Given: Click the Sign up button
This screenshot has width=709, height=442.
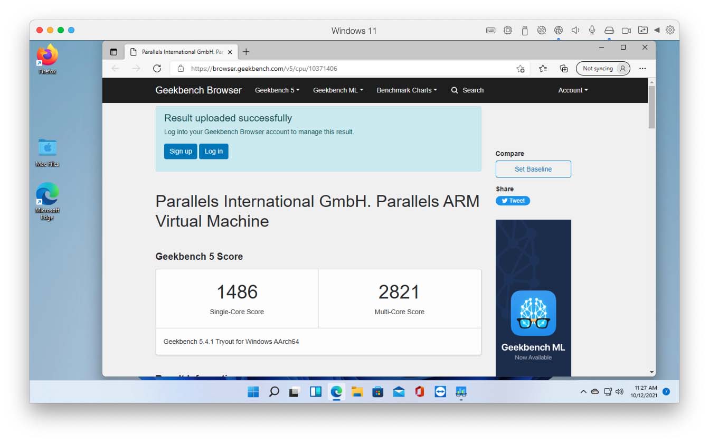Looking at the screenshot, I should click(181, 151).
